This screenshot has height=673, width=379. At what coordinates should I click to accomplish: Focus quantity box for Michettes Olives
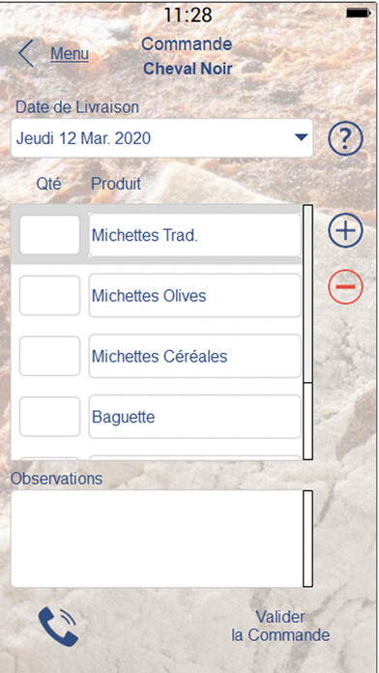[x=49, y=295]
